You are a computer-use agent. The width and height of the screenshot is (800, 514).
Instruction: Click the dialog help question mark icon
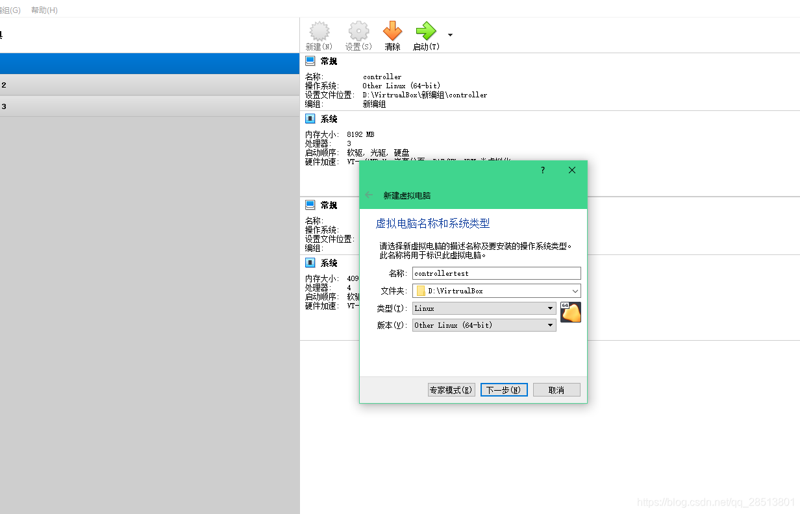click(542, 170)
